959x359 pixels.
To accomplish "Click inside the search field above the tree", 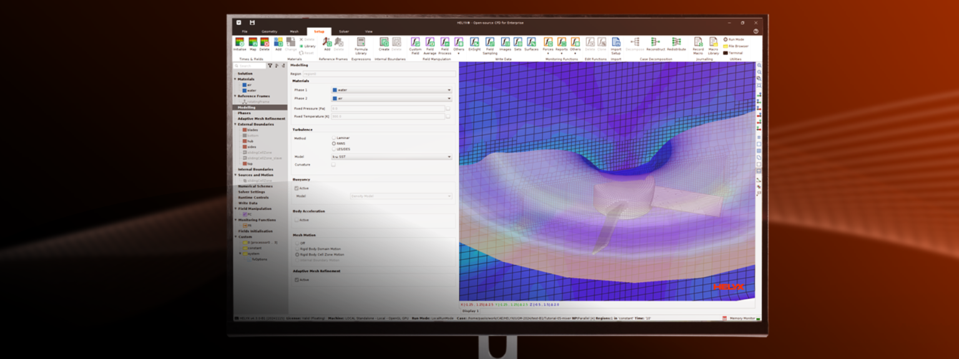I will 250,65.
